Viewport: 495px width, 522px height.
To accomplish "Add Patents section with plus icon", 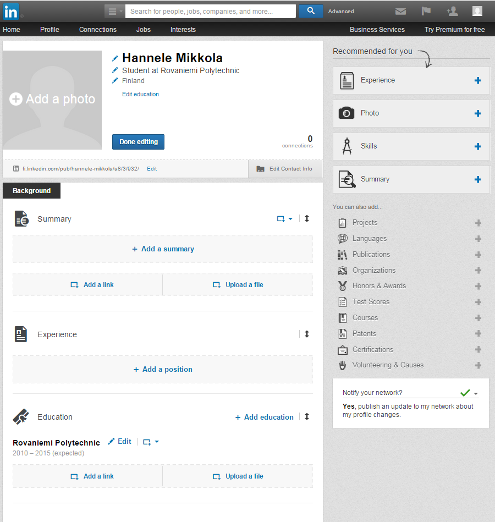I will click(x=479, y=333).
